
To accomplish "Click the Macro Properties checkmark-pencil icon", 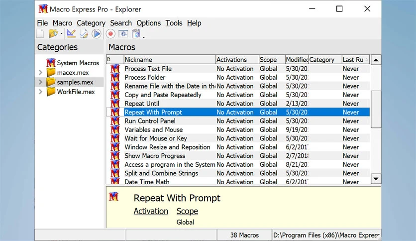I will [x=84, y=34].
